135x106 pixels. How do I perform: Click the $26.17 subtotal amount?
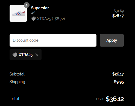[x=118, y=74]
